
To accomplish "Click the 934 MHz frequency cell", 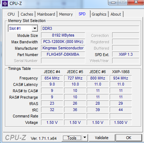I will click(x=121, y=78).
